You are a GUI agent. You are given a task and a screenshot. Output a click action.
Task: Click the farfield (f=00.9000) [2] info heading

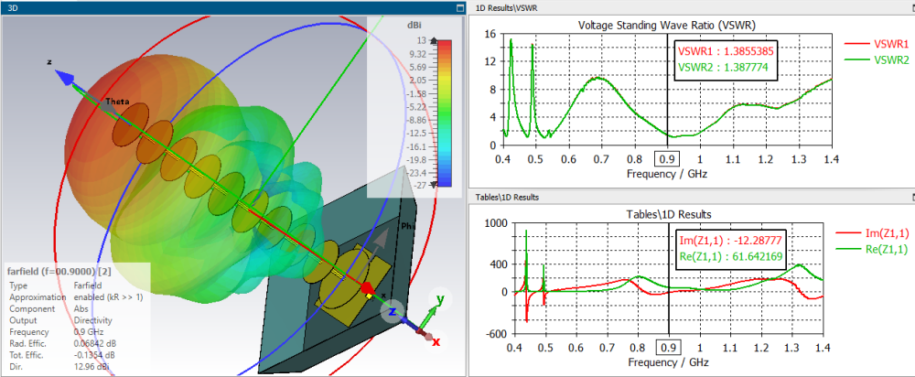point(57,272)
